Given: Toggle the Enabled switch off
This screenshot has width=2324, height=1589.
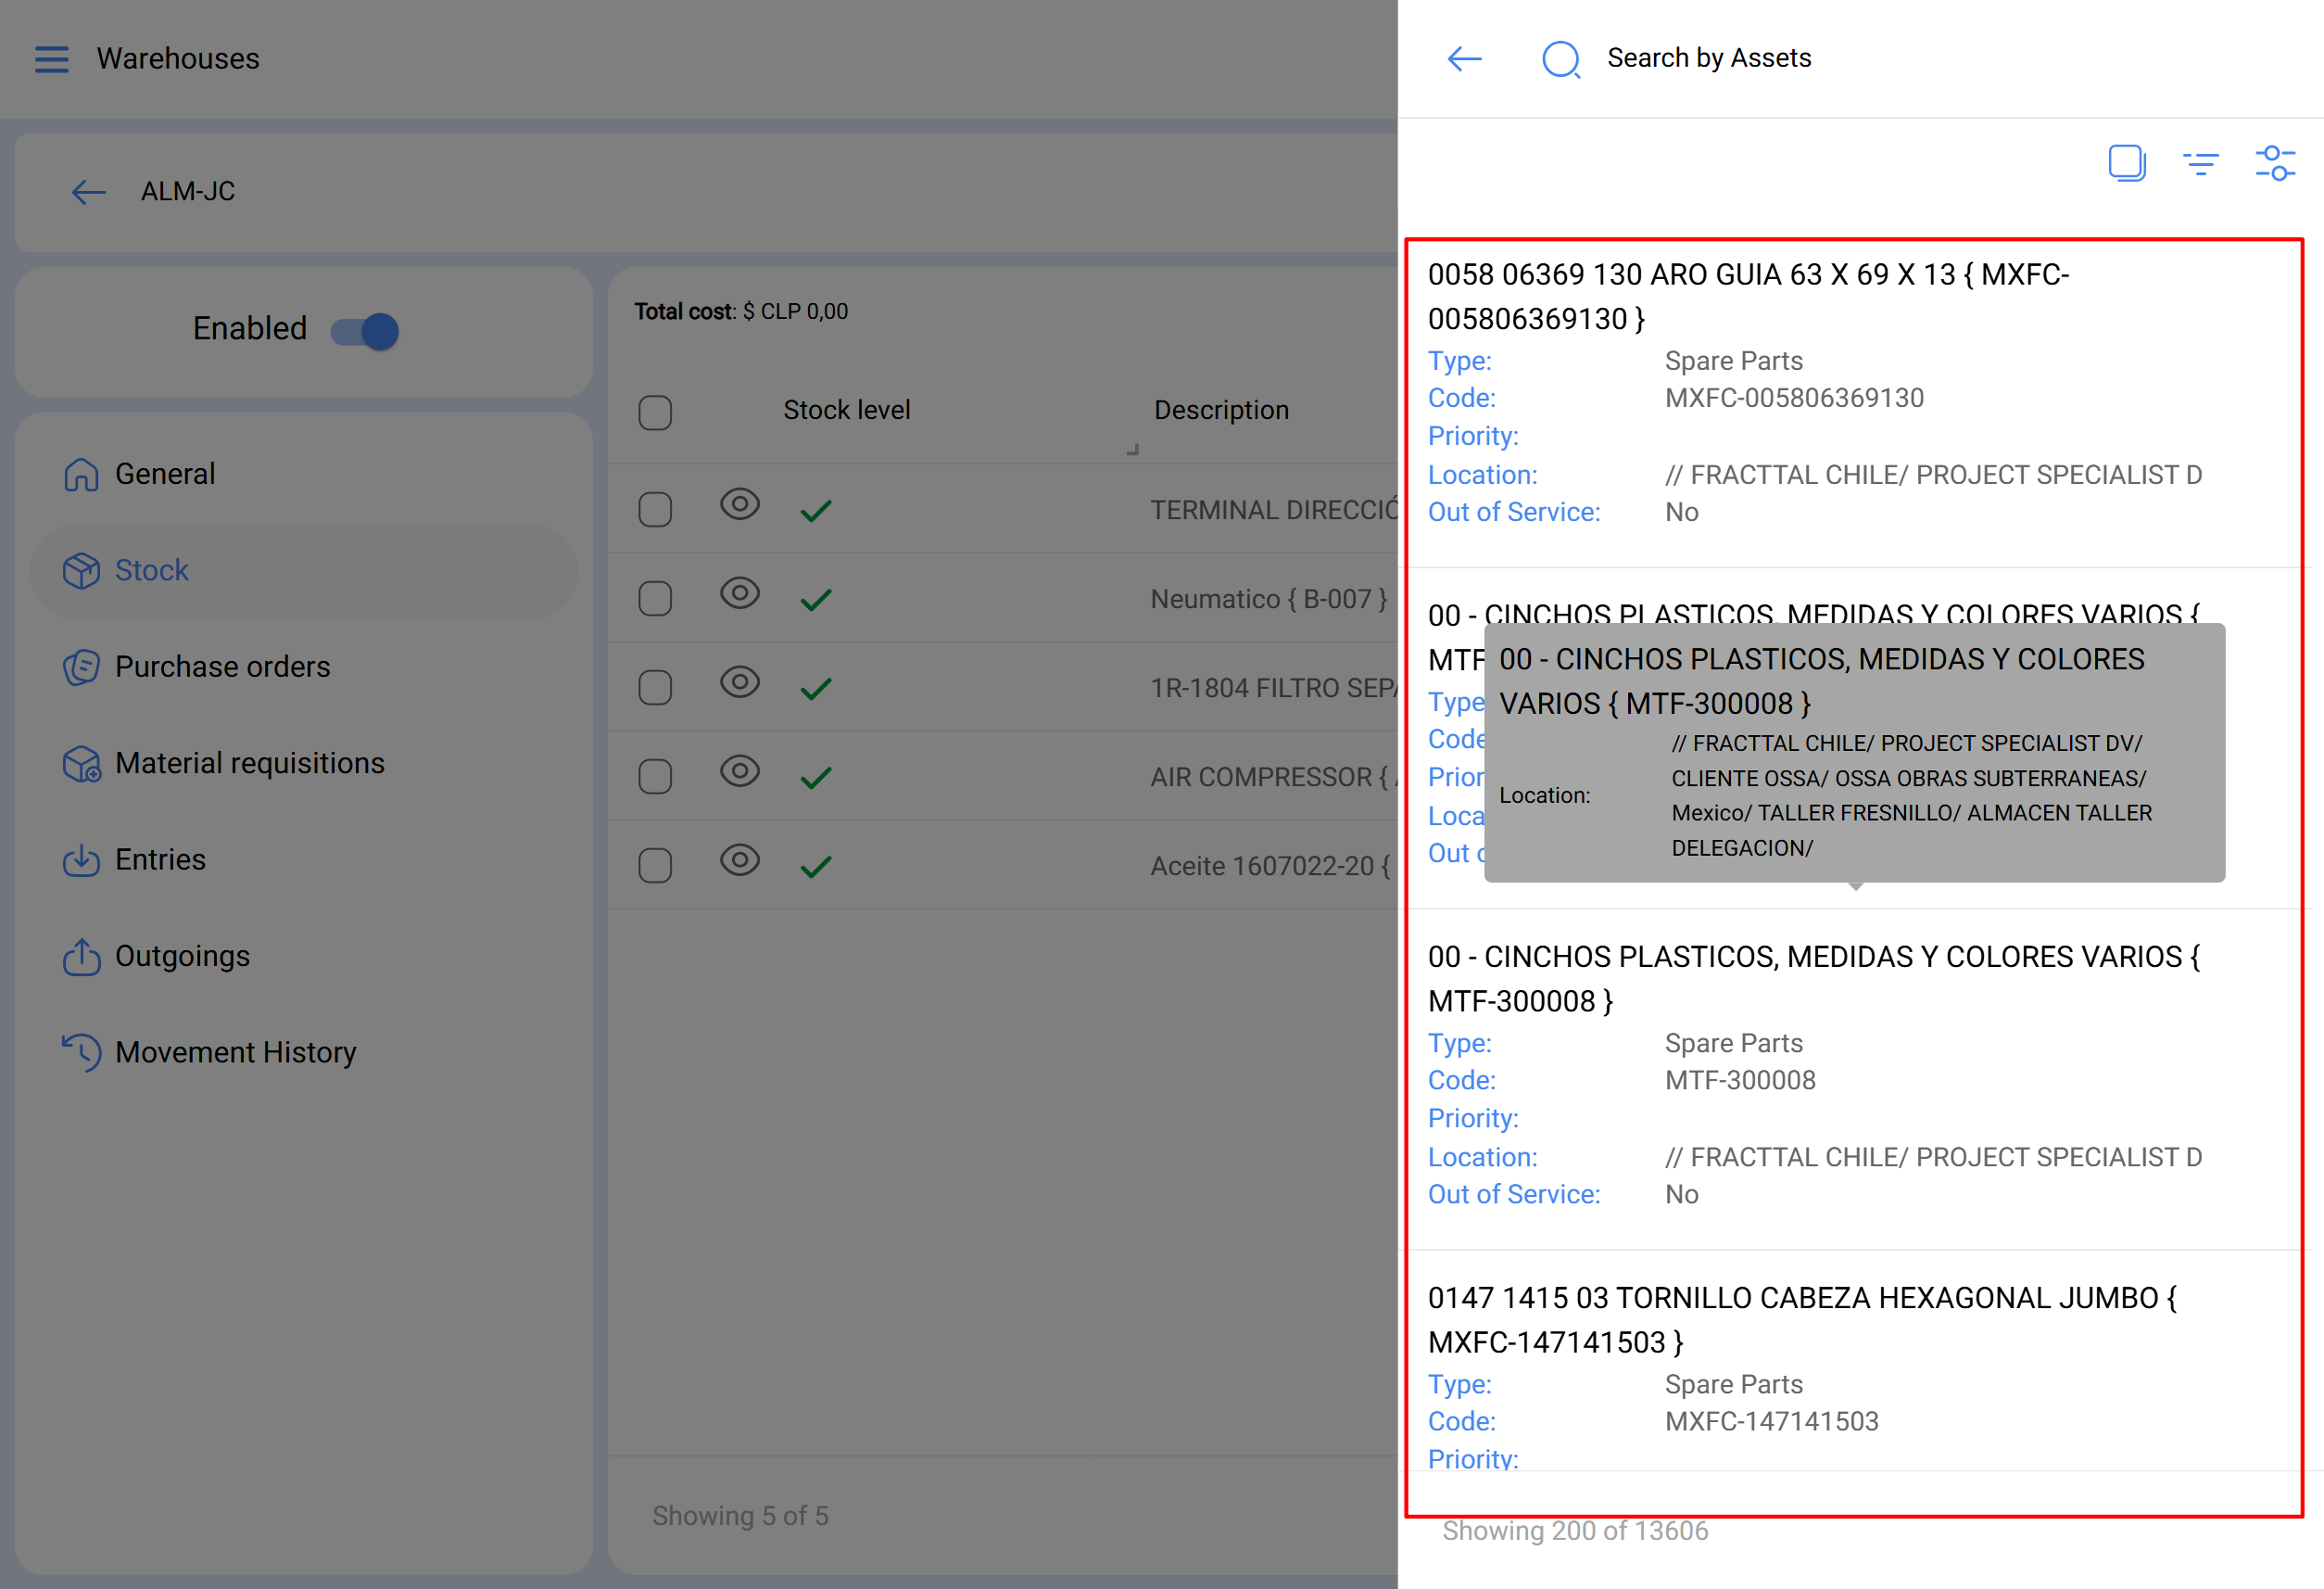Looking at the screenshot, I should coord(366,330).
